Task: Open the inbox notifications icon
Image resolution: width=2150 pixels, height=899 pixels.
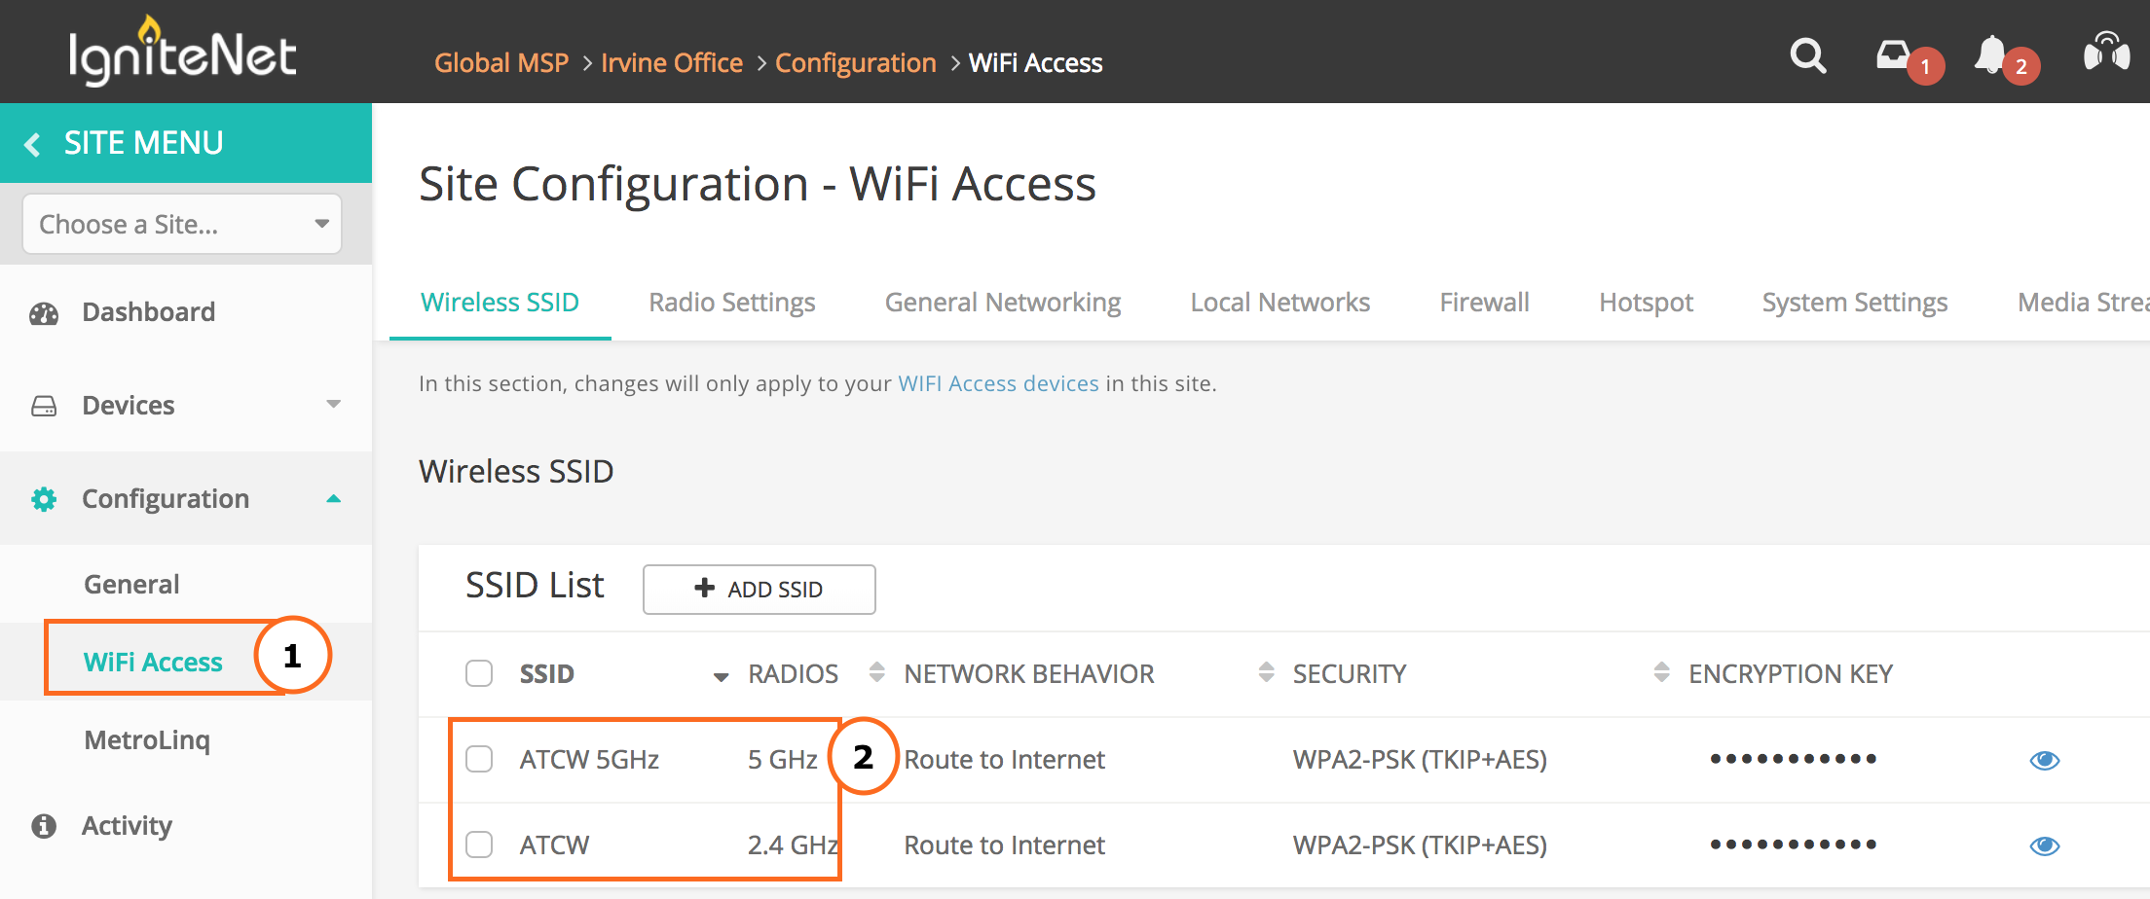Action: (x=1894, y=55)
